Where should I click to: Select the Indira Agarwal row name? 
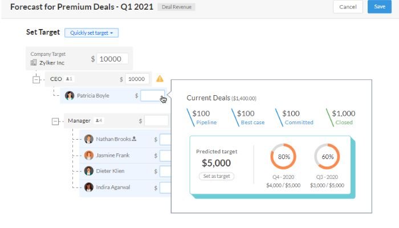click(113, 188)
